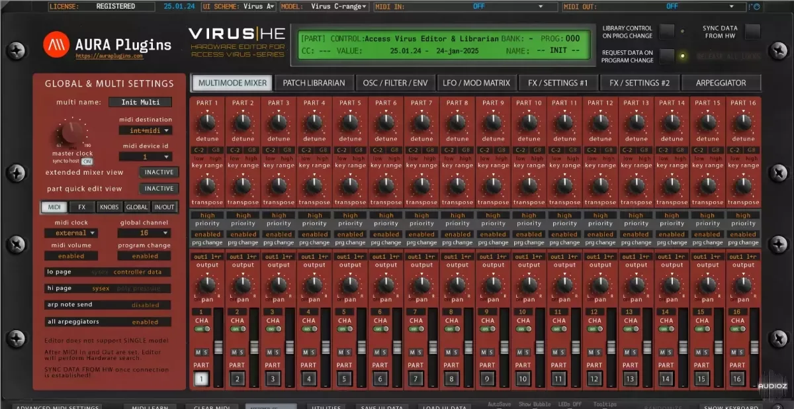Toggle Part 1 channel on switch

[201, 328]
